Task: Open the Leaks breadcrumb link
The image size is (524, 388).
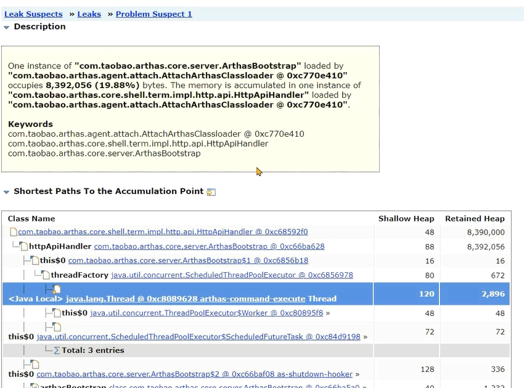Action: point(89,14)
